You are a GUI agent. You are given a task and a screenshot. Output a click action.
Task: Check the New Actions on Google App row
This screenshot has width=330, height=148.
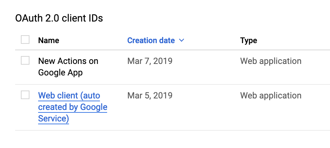click(25, 60)
